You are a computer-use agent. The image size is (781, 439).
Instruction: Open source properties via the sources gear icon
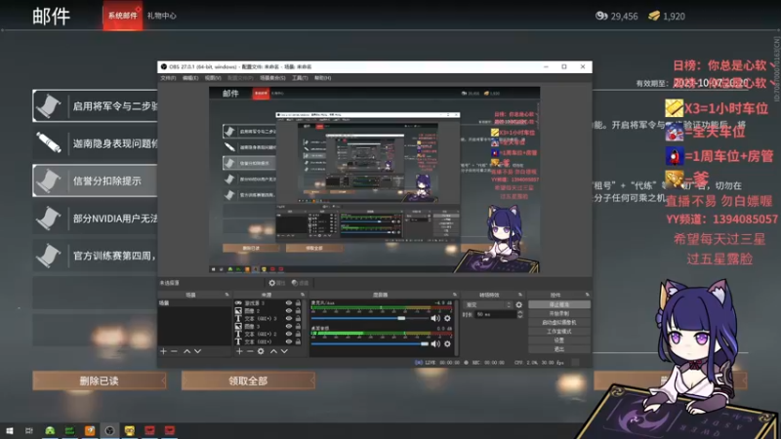coord(261,351)
